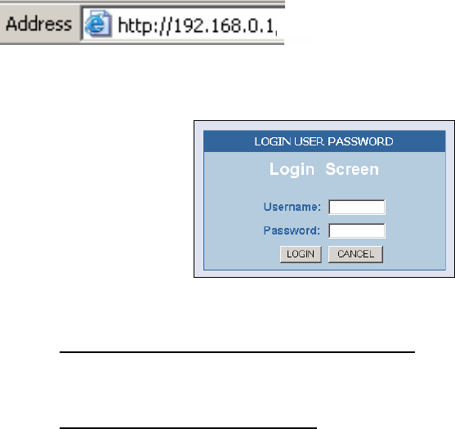Focus the address bar URL field
Image resolution: width=455 pixels, height=429 pixels.
183,24
